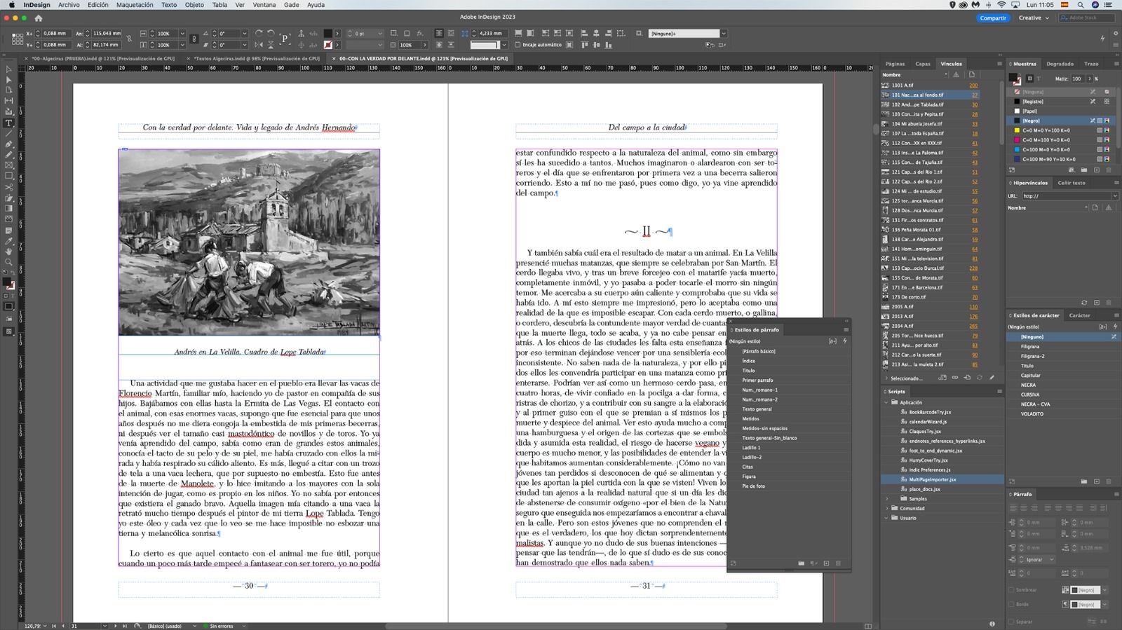This screenshot has width=1122, height=630.
Task: Switch to the Capas tab
Action: 923,64
